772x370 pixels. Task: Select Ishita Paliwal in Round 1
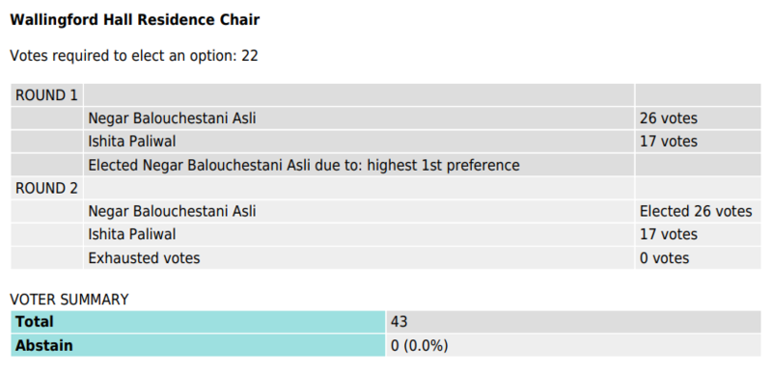(x=132, y=142)
